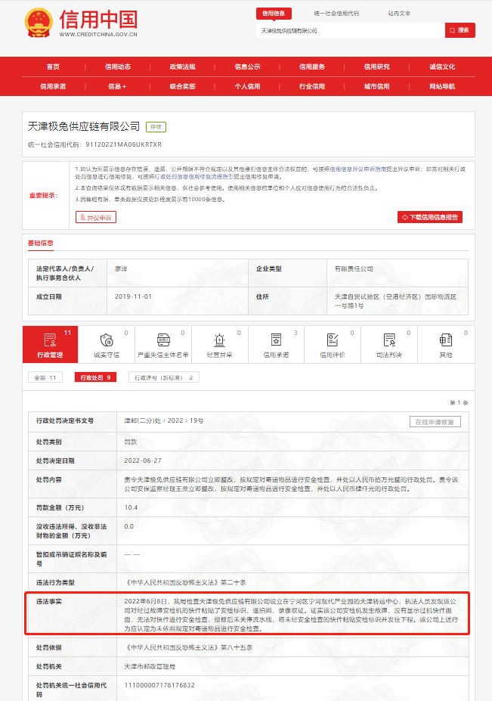Filter by 行政处罚 9 records

[x=95, y=377]
